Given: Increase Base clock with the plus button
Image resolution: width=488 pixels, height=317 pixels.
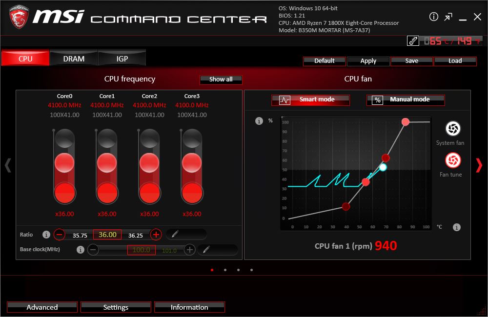Looking at the screenshot, I should point(189,250).
